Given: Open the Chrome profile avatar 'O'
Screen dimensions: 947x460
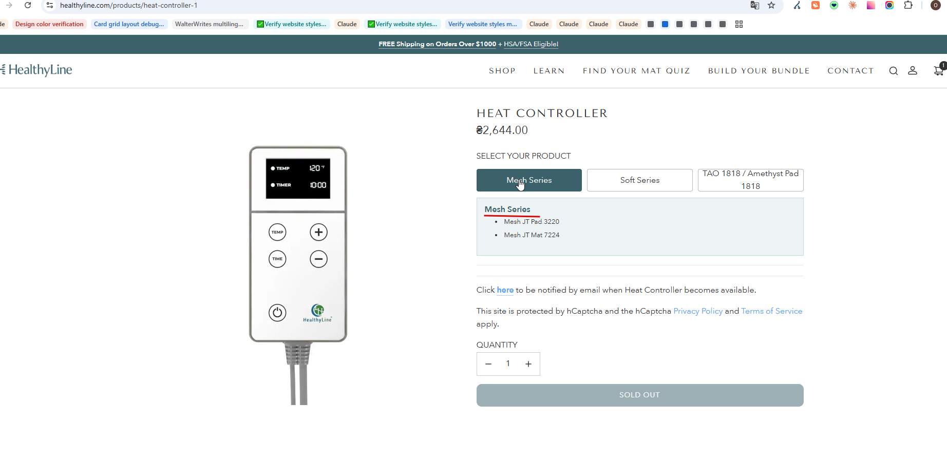Looking at the screenshot, I should pyautogui.click(x=936, y=5).
